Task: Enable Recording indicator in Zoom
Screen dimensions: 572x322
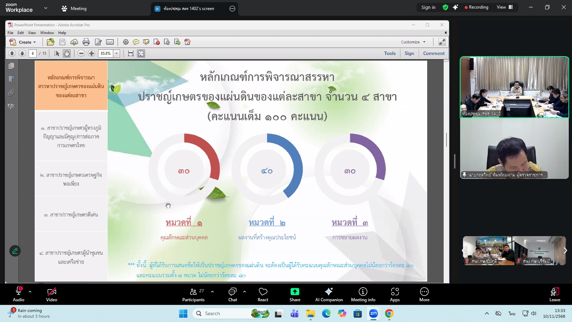Action: point(477,7)
